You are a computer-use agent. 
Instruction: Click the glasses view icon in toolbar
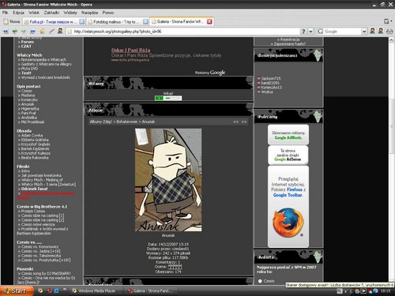389,32
